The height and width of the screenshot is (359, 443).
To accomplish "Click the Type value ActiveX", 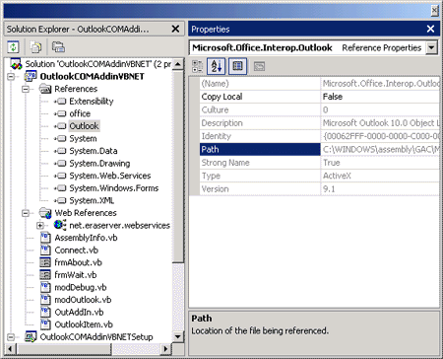I will [x=337, y=176].
